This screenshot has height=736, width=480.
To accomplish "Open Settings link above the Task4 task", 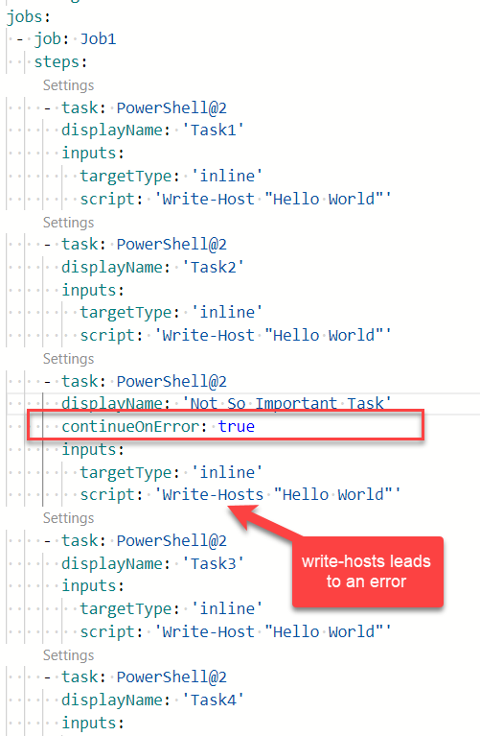I will pyautogui.click(x=68, y=655).
